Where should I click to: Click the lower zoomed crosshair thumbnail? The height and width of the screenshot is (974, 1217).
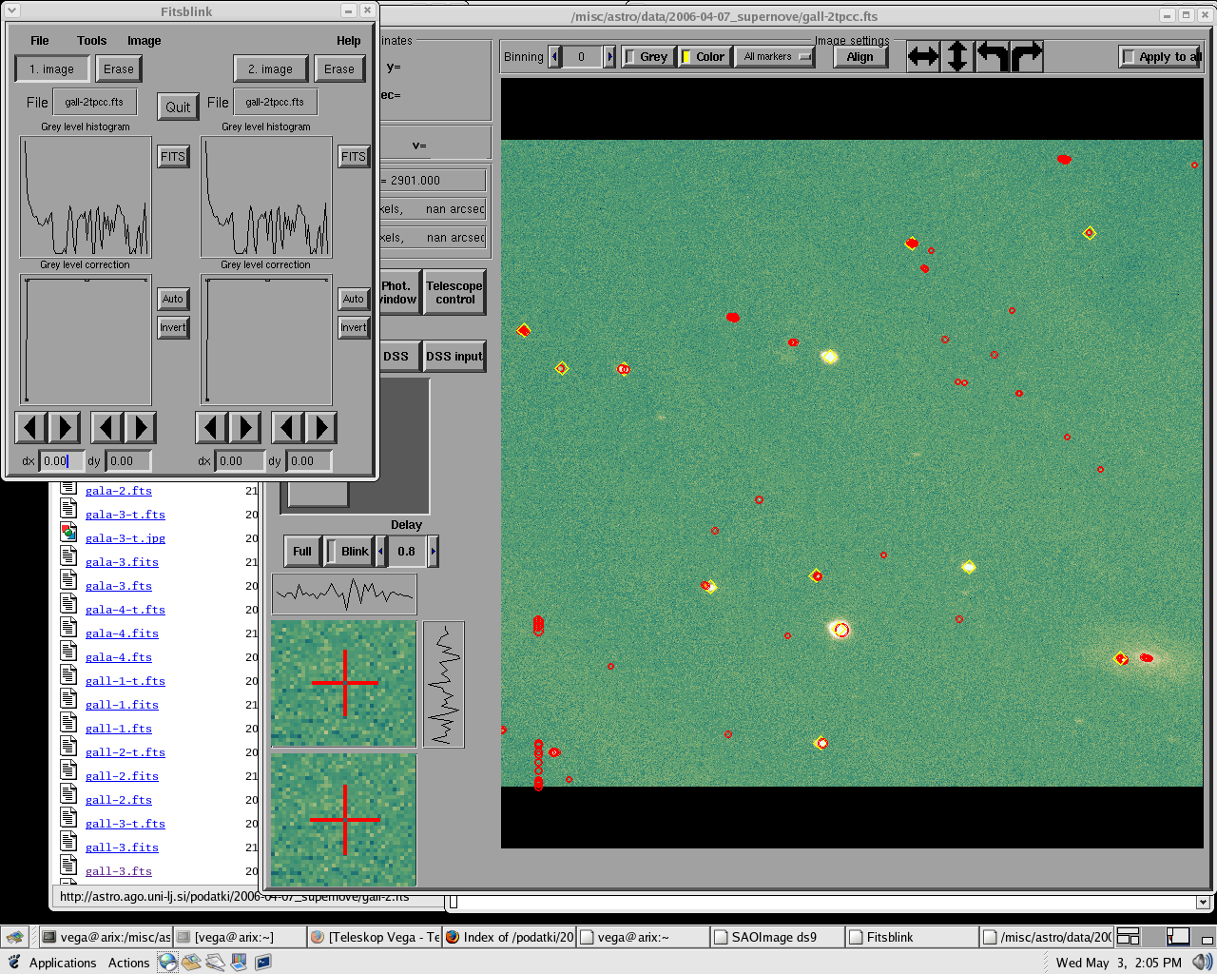[x=343, y=819]
